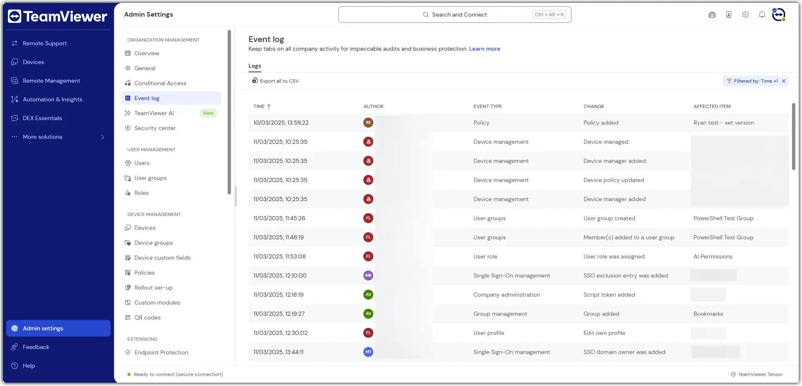Click the TeamViewer logo

pos(57,16)
